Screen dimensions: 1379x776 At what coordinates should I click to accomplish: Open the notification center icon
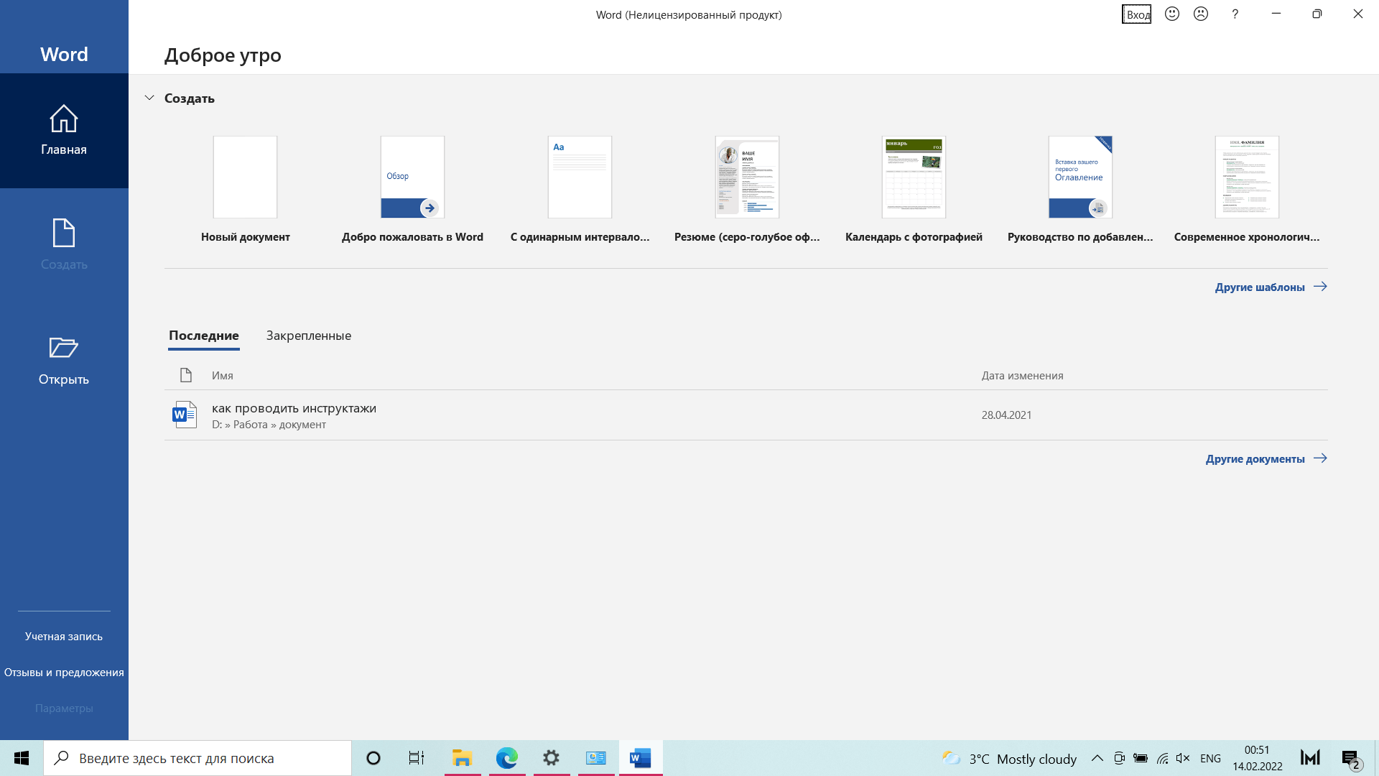pos(1350,758)
